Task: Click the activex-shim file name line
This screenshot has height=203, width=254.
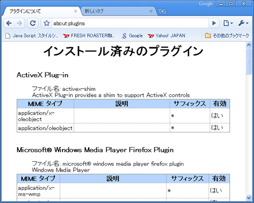Action: 64,89
